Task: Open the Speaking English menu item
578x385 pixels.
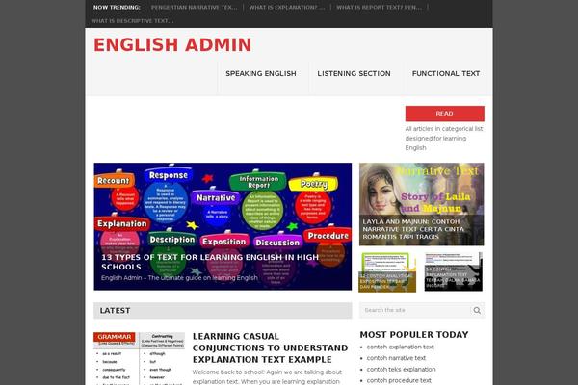Action: click(261, 74)
